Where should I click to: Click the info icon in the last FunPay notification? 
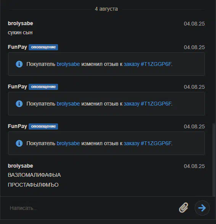tap(19, 143)
